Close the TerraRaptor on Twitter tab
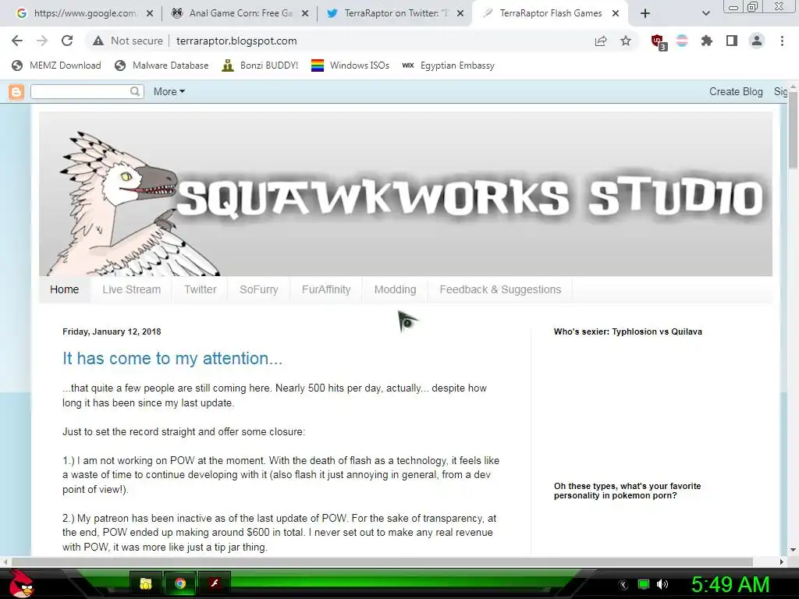This screenshot has height=599, width=799. 460,13
